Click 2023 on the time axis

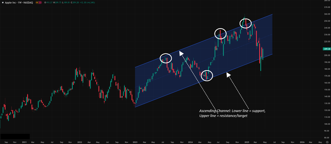click(135, 142)
